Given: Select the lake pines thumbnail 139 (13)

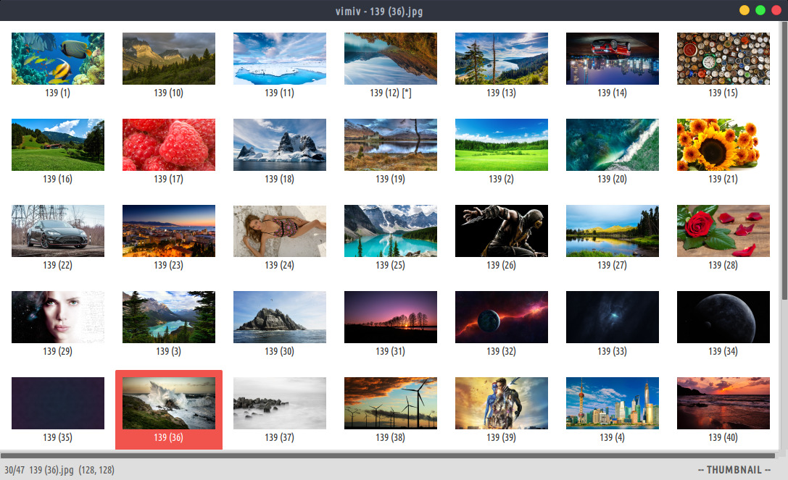Looking at the screenshot, I should [x=502, y=59].
